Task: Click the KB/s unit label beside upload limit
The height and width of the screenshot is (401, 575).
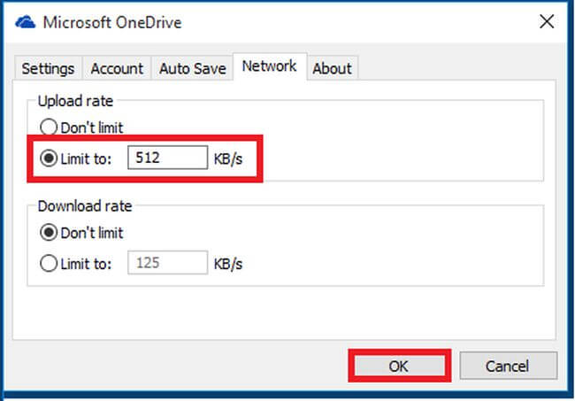Action: click(x=227, y=159)
